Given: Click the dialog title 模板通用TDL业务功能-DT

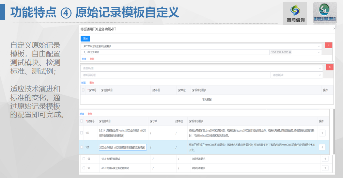Looking at the screenshot, I should [x=98, y=29].
